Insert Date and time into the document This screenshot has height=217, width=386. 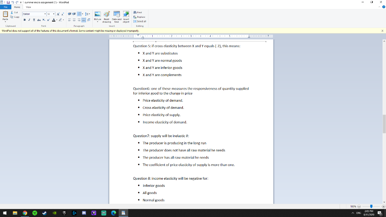116,17
